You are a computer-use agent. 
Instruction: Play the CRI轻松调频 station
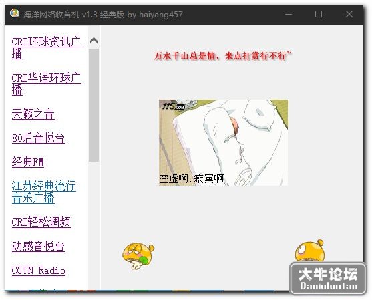tap(41, 222)
